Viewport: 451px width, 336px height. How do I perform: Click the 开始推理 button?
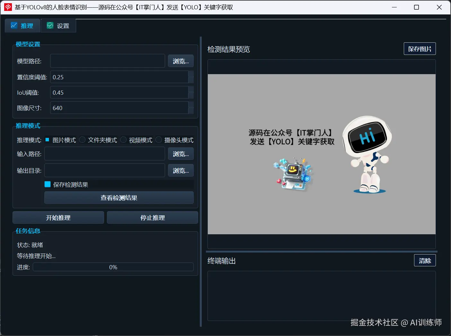tap(58, 217)
